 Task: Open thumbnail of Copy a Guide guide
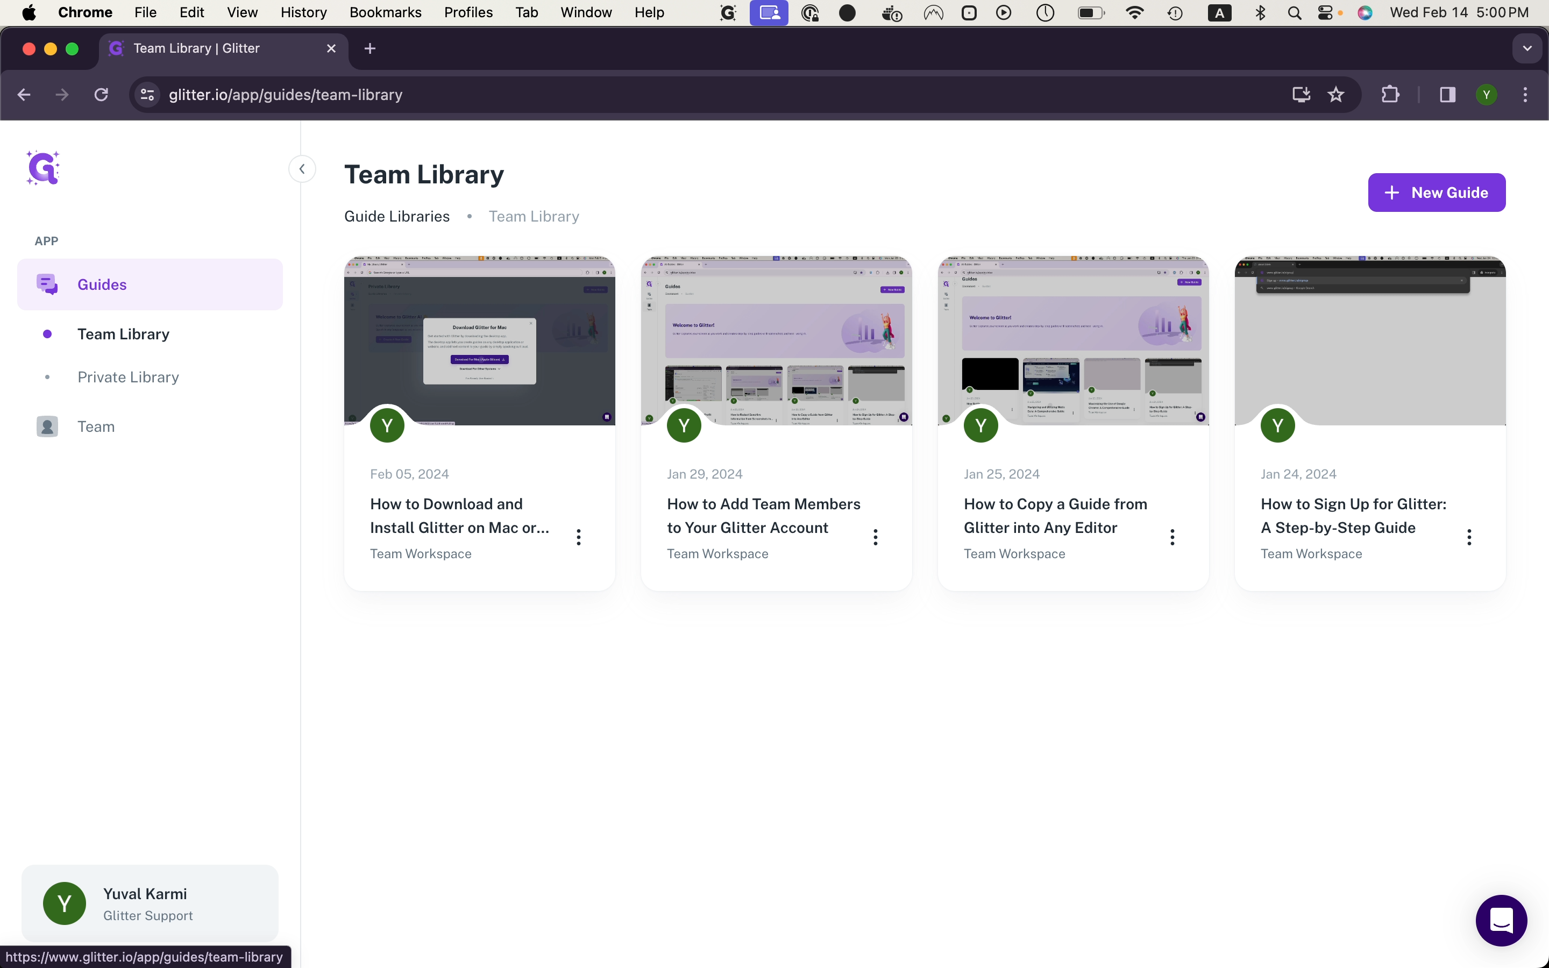pyautogui.click(x=1074, y=340)
